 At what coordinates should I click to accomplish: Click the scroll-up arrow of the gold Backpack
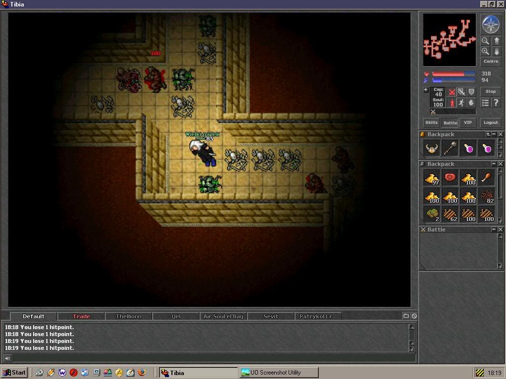click(x=500, y=170)
